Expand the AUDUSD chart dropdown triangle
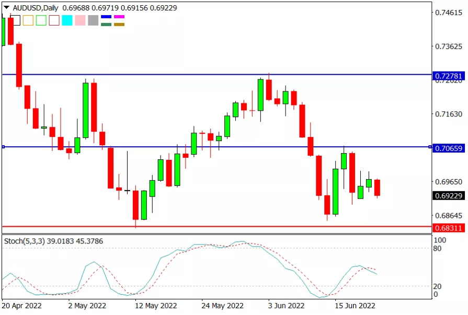468x315 pixels. [6, 7]
